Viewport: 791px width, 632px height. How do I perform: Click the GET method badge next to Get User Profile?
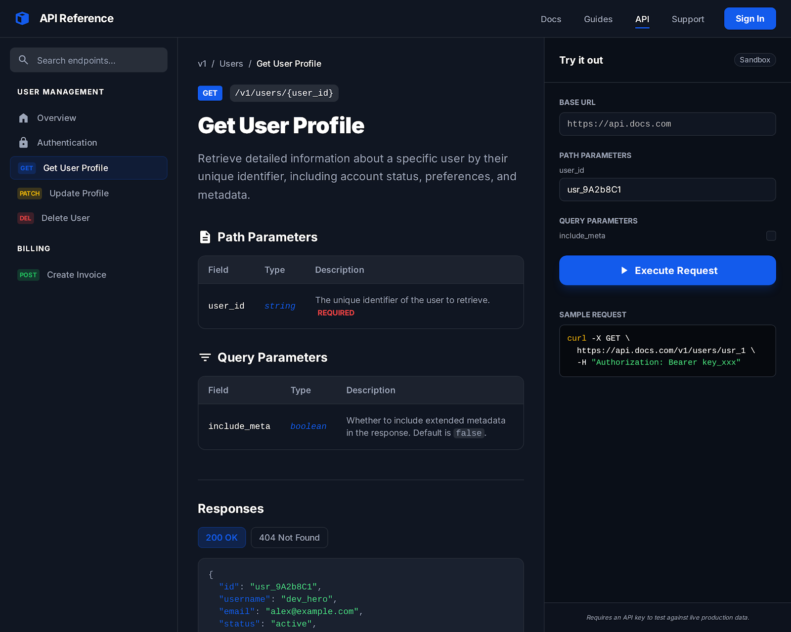point(27,168)
